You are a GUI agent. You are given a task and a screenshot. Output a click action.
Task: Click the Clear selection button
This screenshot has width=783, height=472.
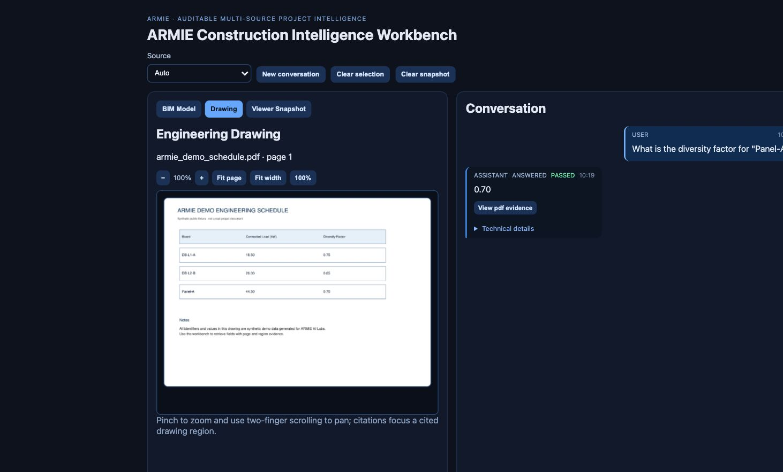360,74
